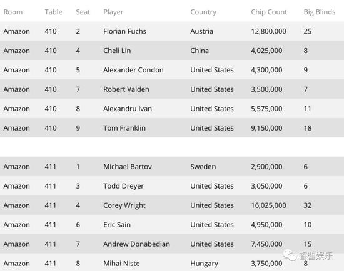
Task: Select player name Florian Fuchs
Action: 124,31
